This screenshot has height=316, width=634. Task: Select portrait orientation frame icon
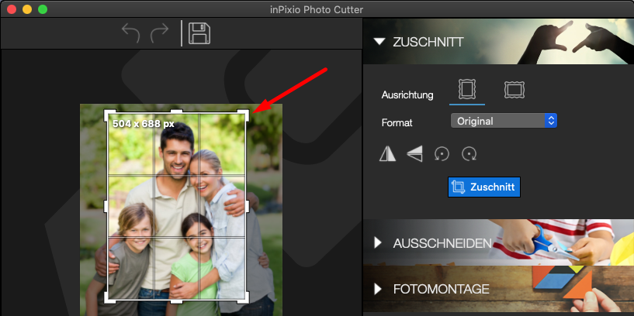[467, 89]
